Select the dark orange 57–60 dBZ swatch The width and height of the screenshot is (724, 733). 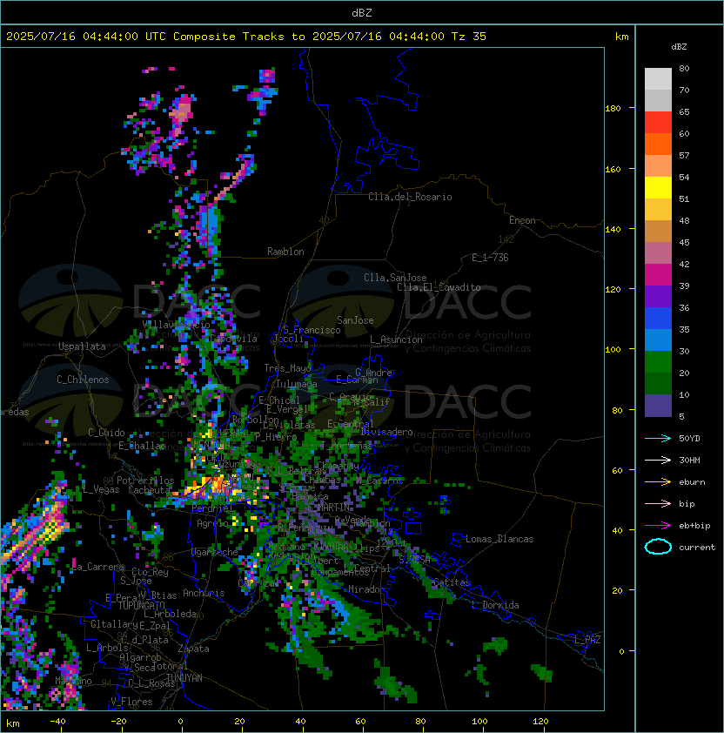click(658, 144)
